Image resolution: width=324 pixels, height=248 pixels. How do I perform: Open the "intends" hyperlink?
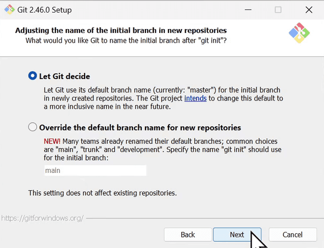pos(195,98)
